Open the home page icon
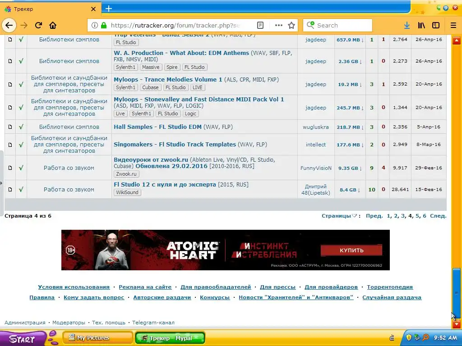The height and width of the screenshot is (346, 462). click(x=53, y=25)
